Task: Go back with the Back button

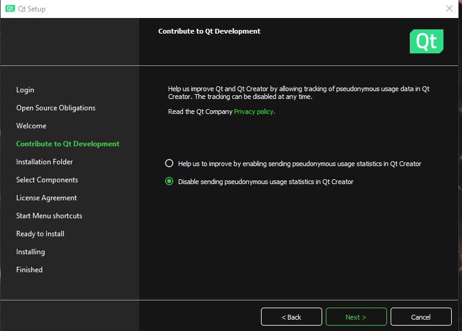Action: tap(292, 317)
